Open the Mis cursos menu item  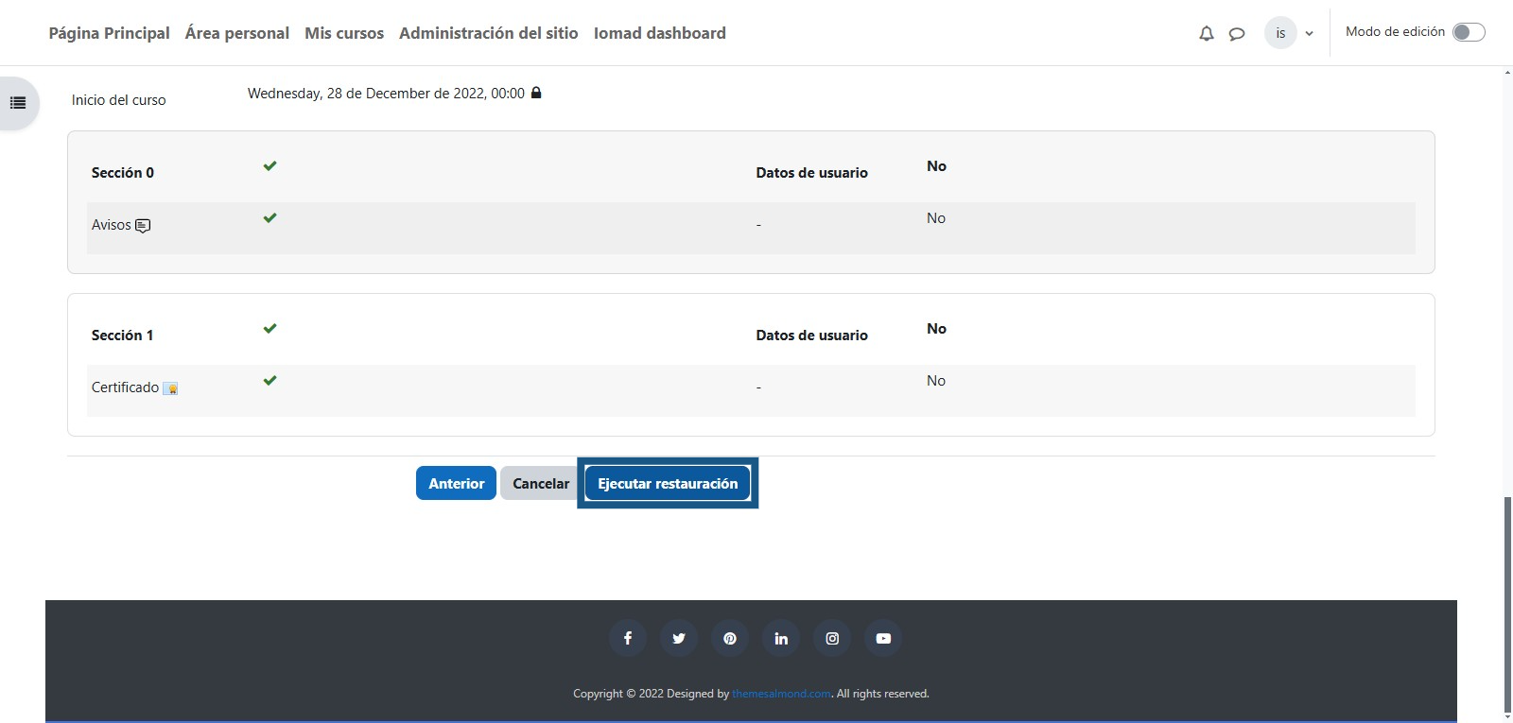pos(344,33)
